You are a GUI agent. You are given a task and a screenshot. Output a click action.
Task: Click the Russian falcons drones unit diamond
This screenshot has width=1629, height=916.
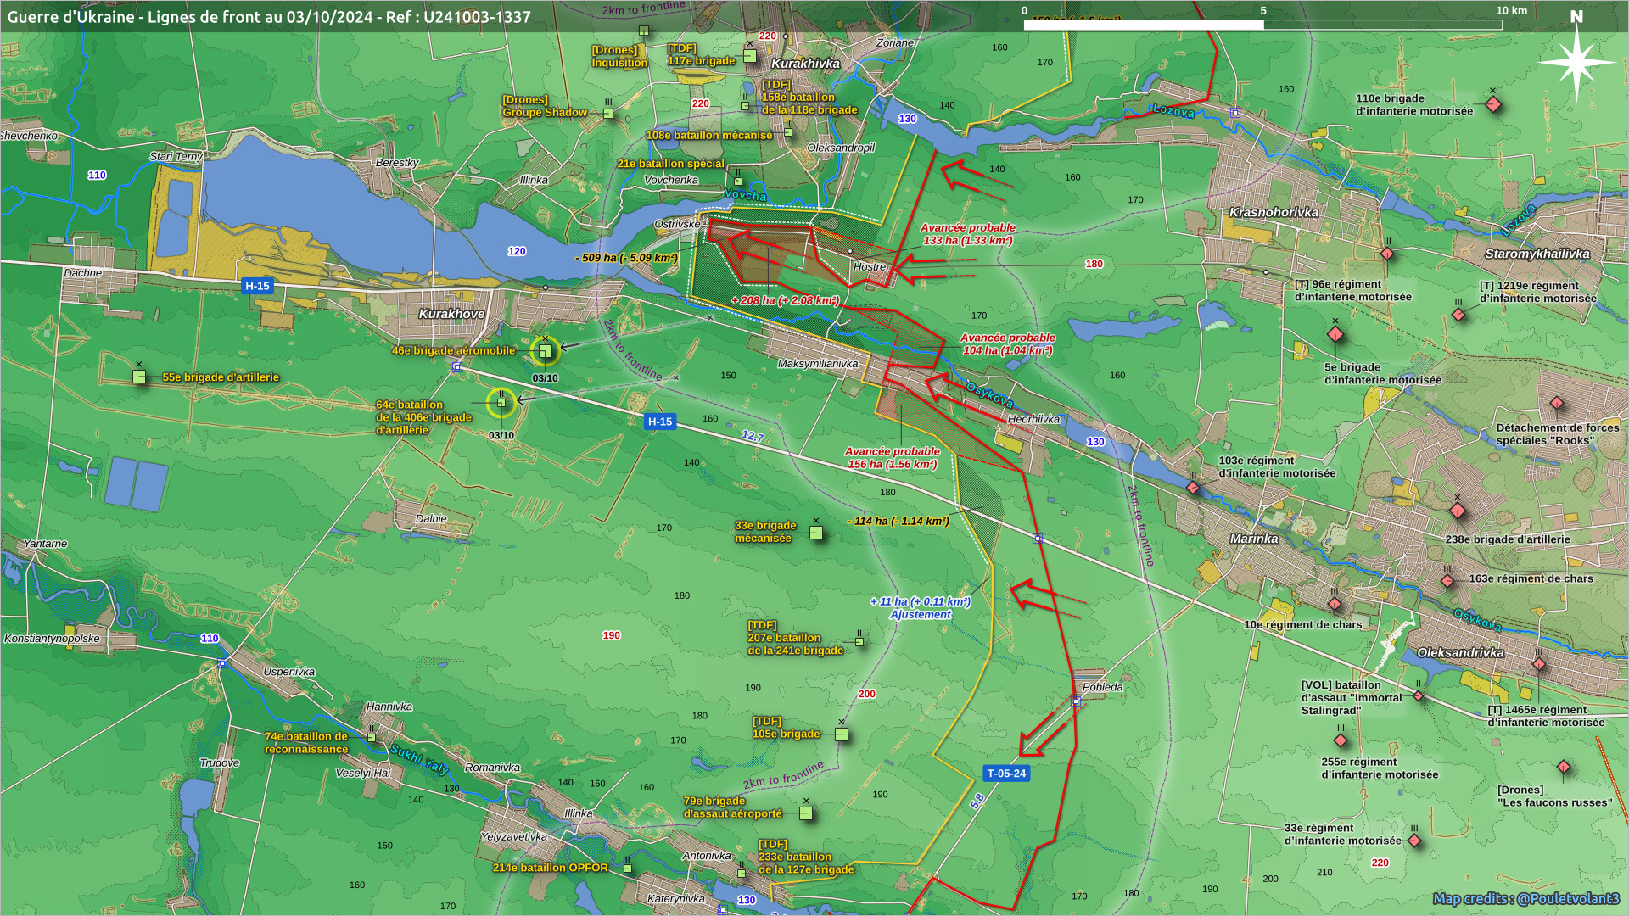1563,768
